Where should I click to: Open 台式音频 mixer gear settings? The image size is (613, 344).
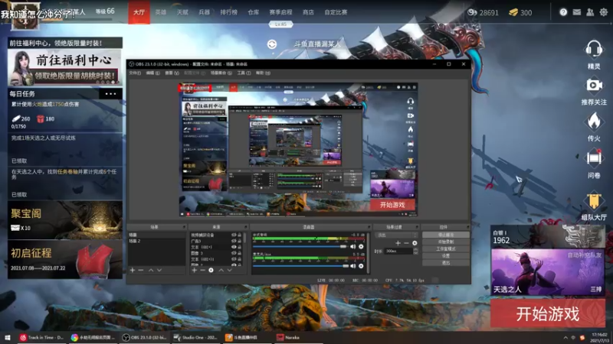point(361,246)
